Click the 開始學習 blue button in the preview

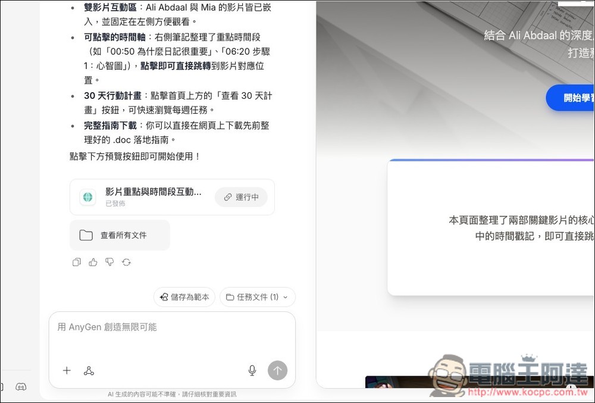570,98
